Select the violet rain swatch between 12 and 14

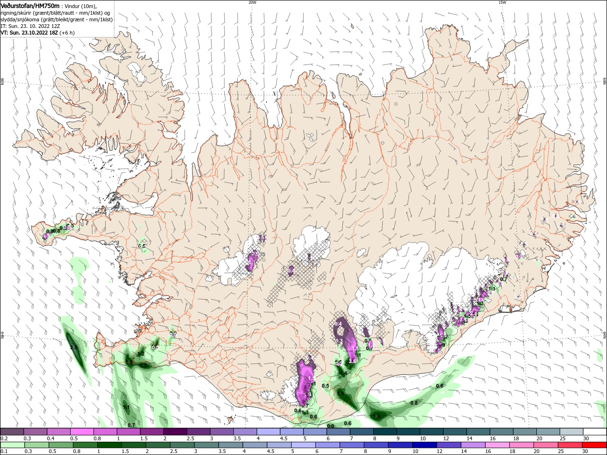(x=449, y=445)
